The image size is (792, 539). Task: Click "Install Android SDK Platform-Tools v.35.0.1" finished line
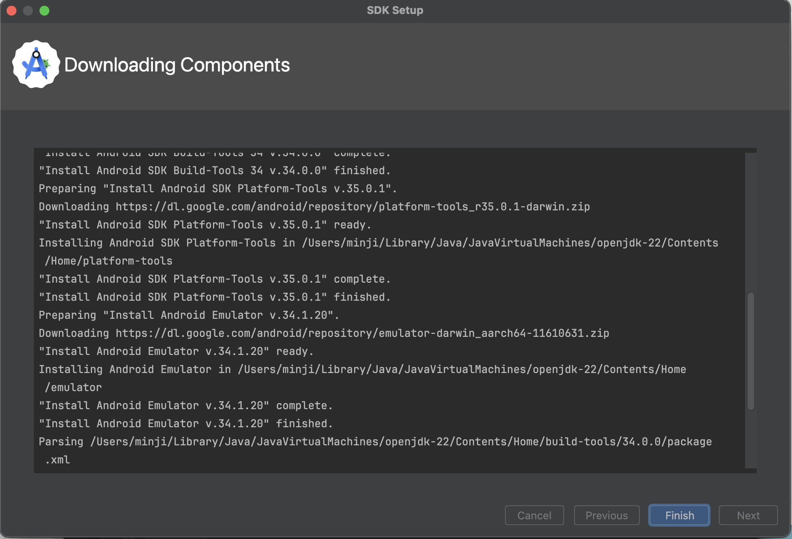tap(215, 297)
